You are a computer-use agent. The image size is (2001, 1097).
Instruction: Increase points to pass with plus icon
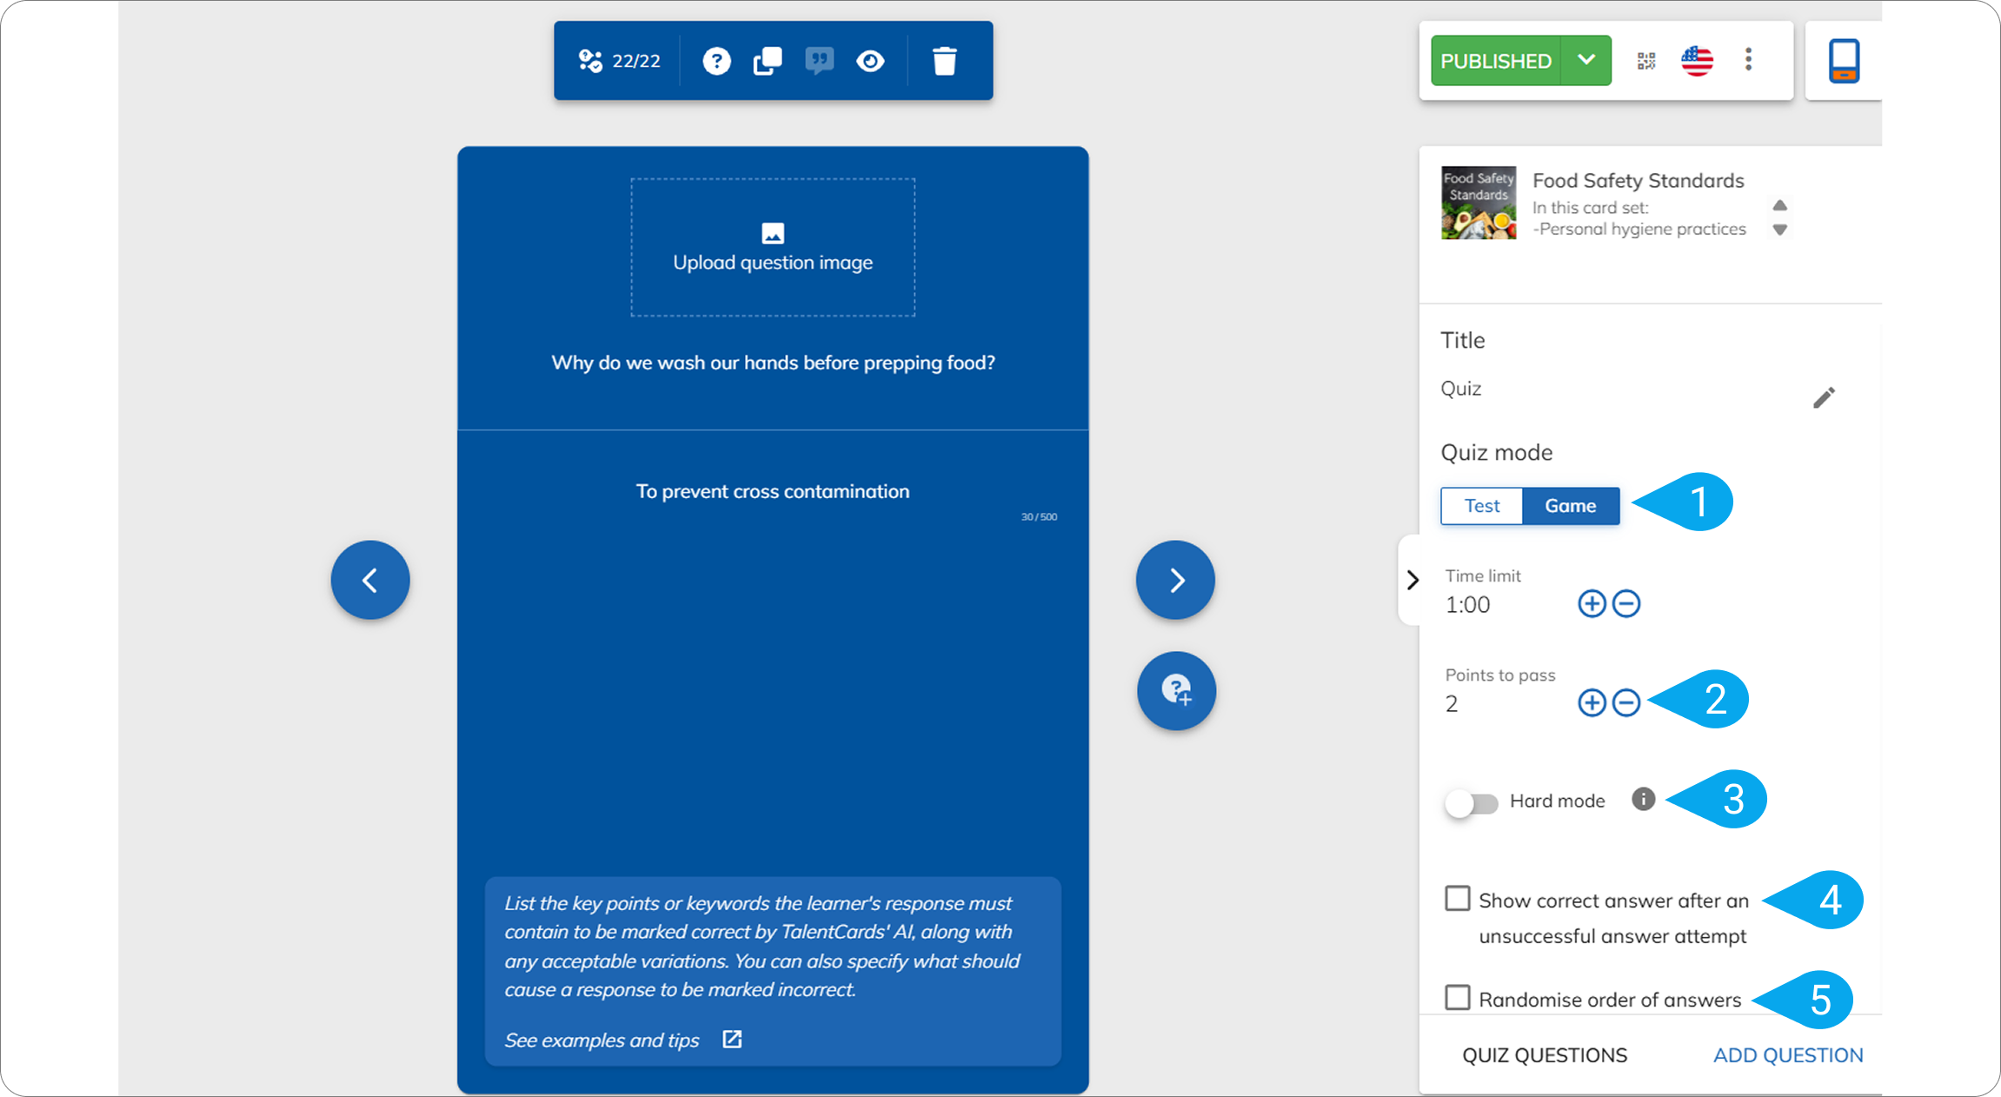click(1592, 702)
